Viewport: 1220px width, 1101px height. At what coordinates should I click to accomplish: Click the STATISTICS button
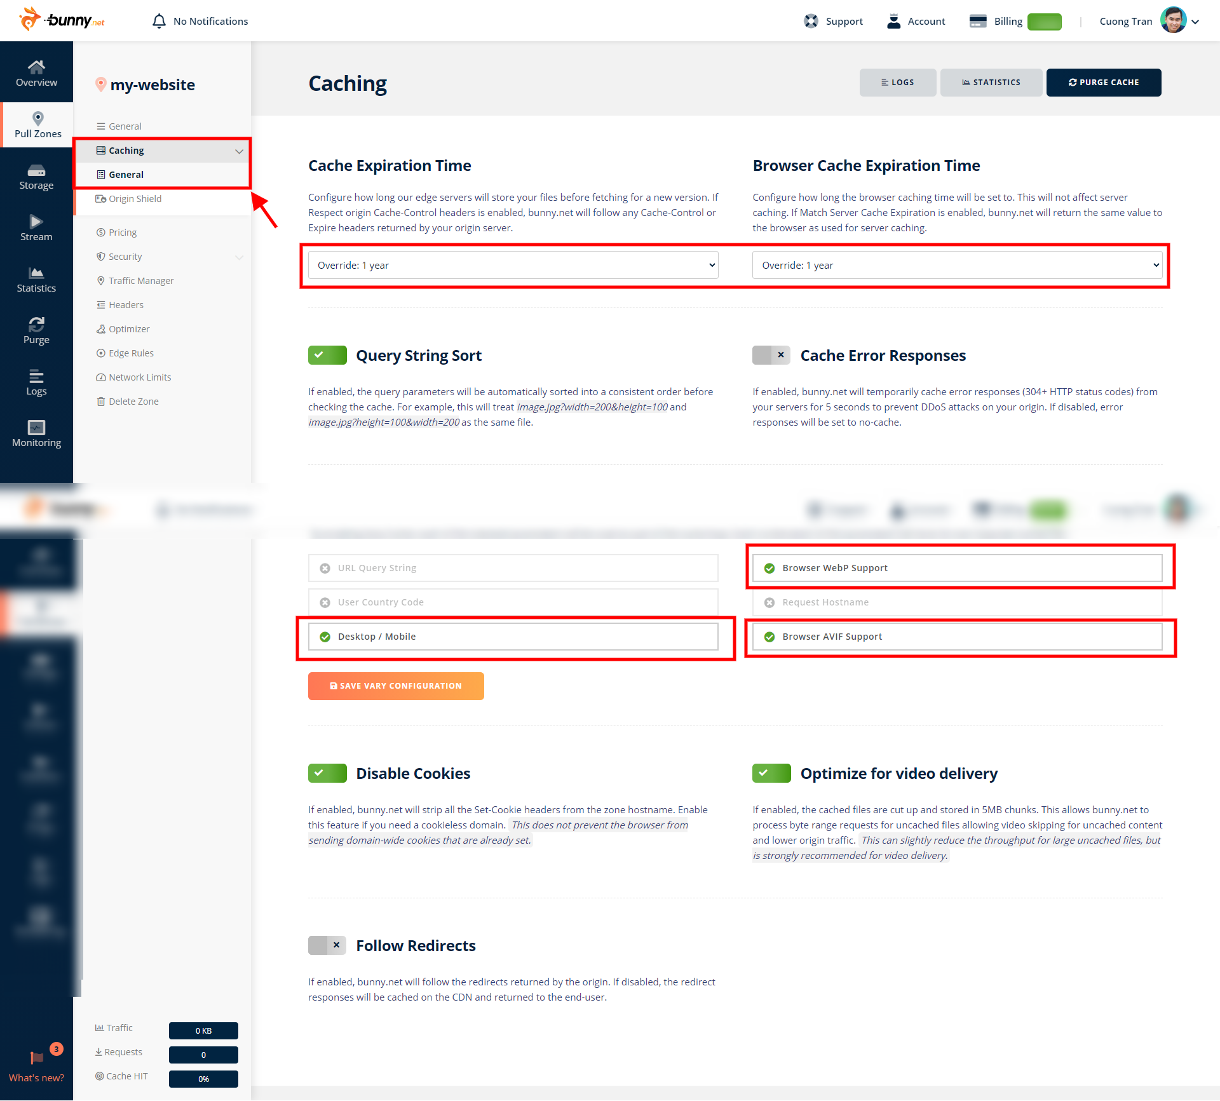(x=991, y=83)
